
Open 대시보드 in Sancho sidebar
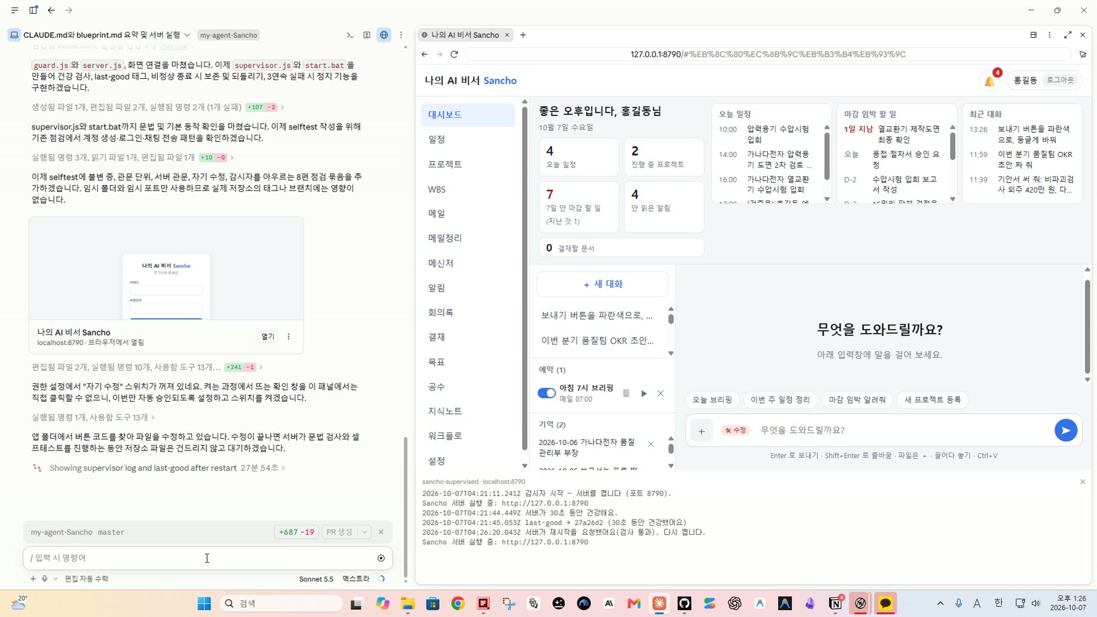[x=468, y=114]
